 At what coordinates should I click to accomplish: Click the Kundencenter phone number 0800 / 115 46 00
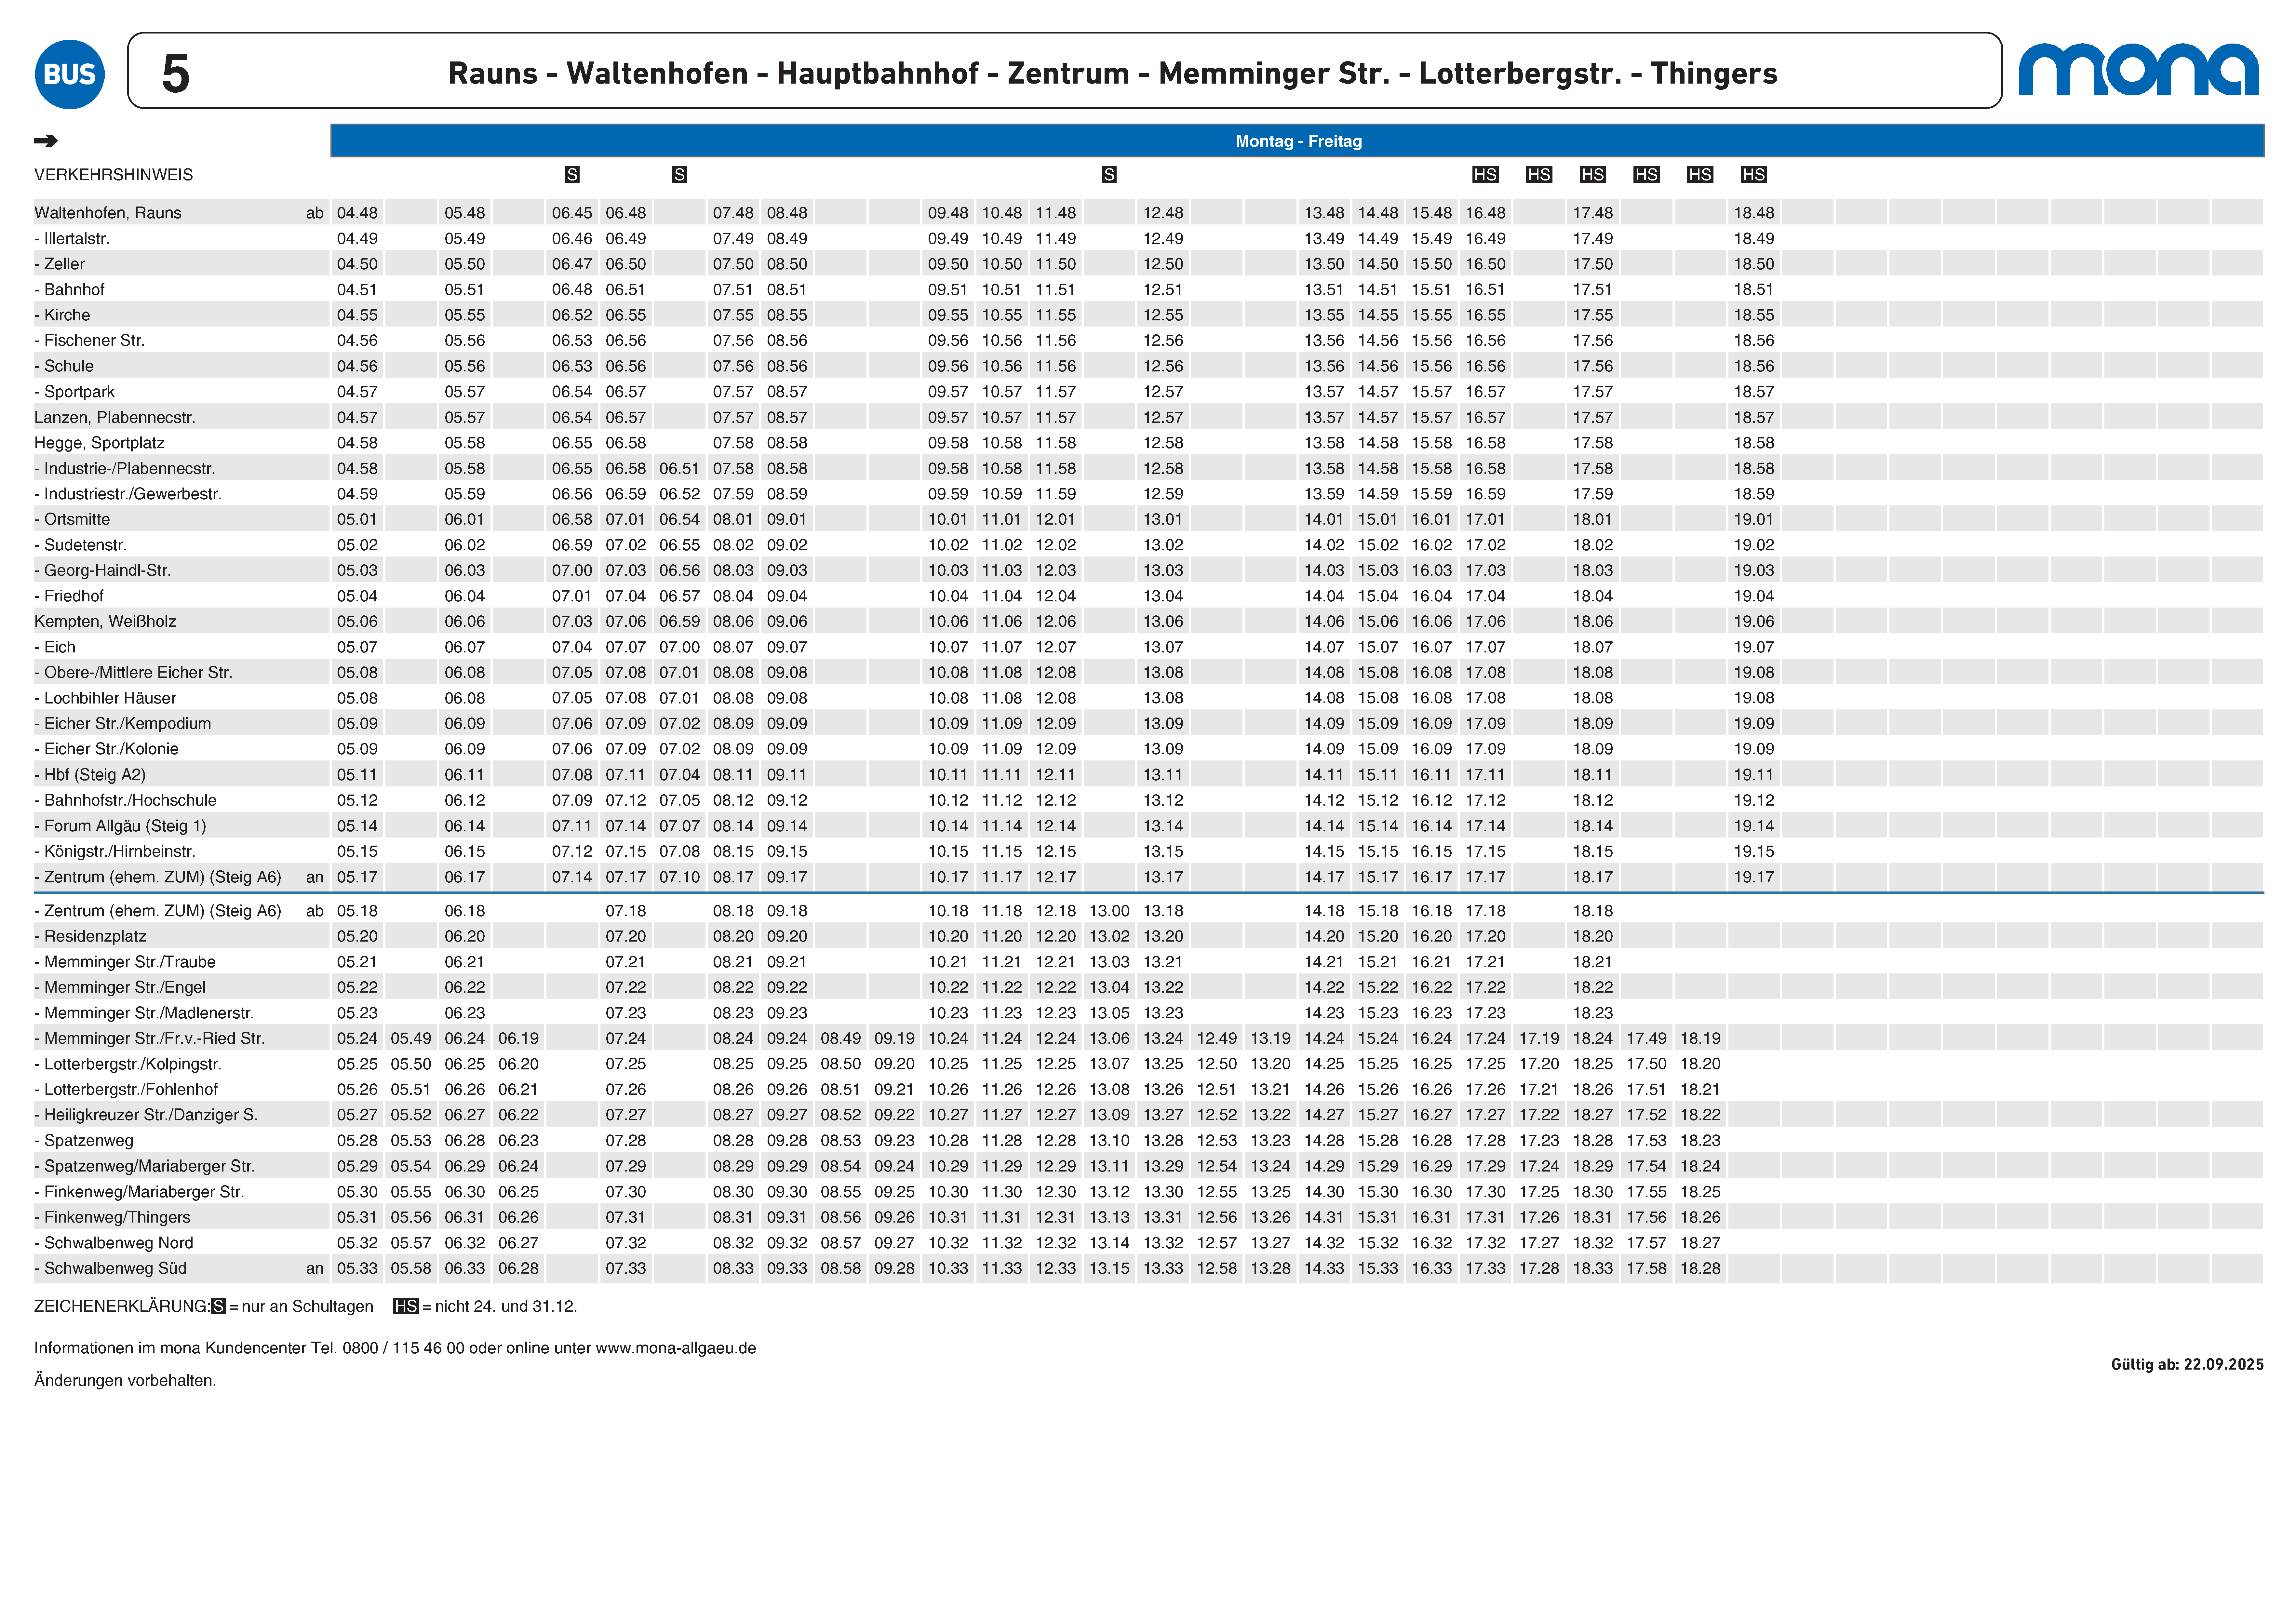pos(404,1348)
